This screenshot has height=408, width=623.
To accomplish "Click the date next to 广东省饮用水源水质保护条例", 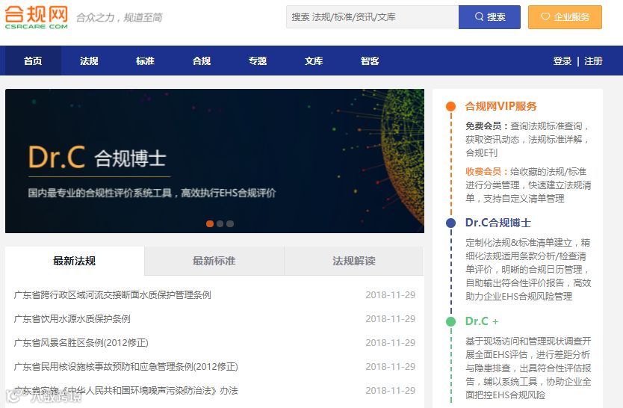I will click(x=390, y=318).
